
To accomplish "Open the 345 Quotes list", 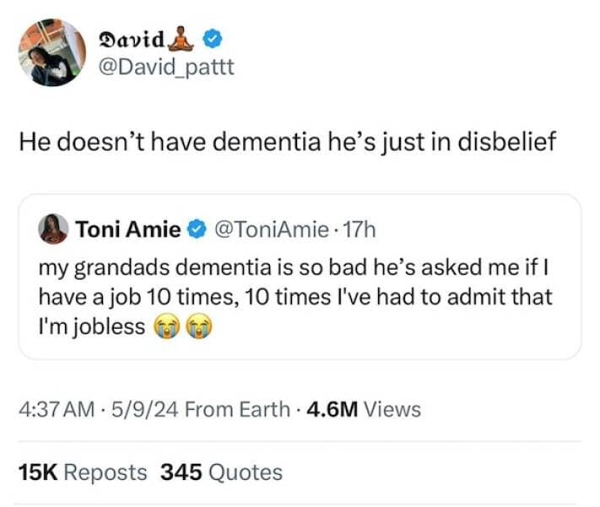I will [x=221, y=472].
